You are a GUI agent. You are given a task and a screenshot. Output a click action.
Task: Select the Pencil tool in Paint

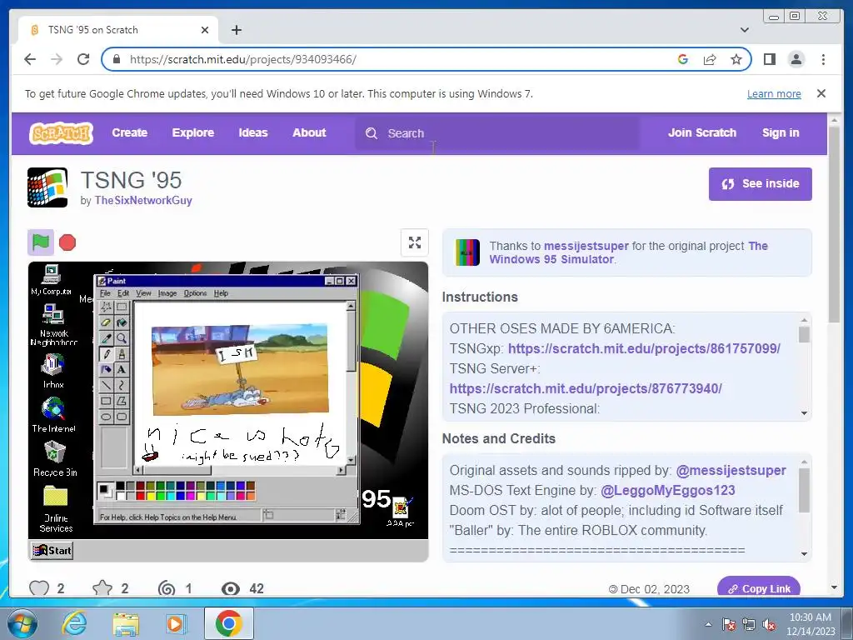(106, 354)
